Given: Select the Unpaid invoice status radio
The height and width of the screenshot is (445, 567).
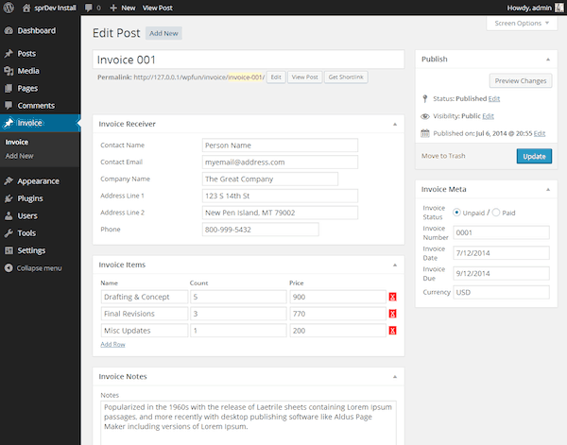Looking at the screenshot, I should 458,213.
